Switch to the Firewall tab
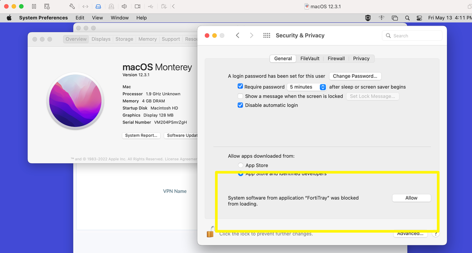Screen dimensions: 472x253 point(336,58)
